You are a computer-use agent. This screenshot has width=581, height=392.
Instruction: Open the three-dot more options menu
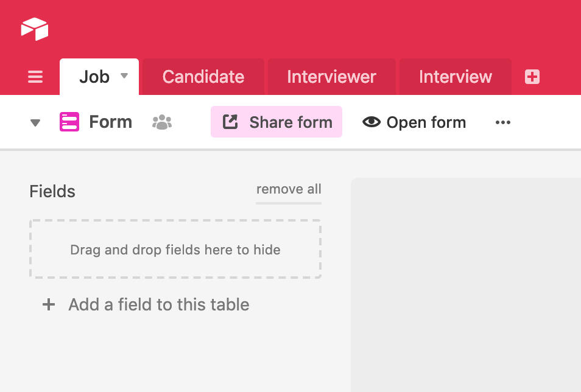pyautogui.click(x=503, y=122)
